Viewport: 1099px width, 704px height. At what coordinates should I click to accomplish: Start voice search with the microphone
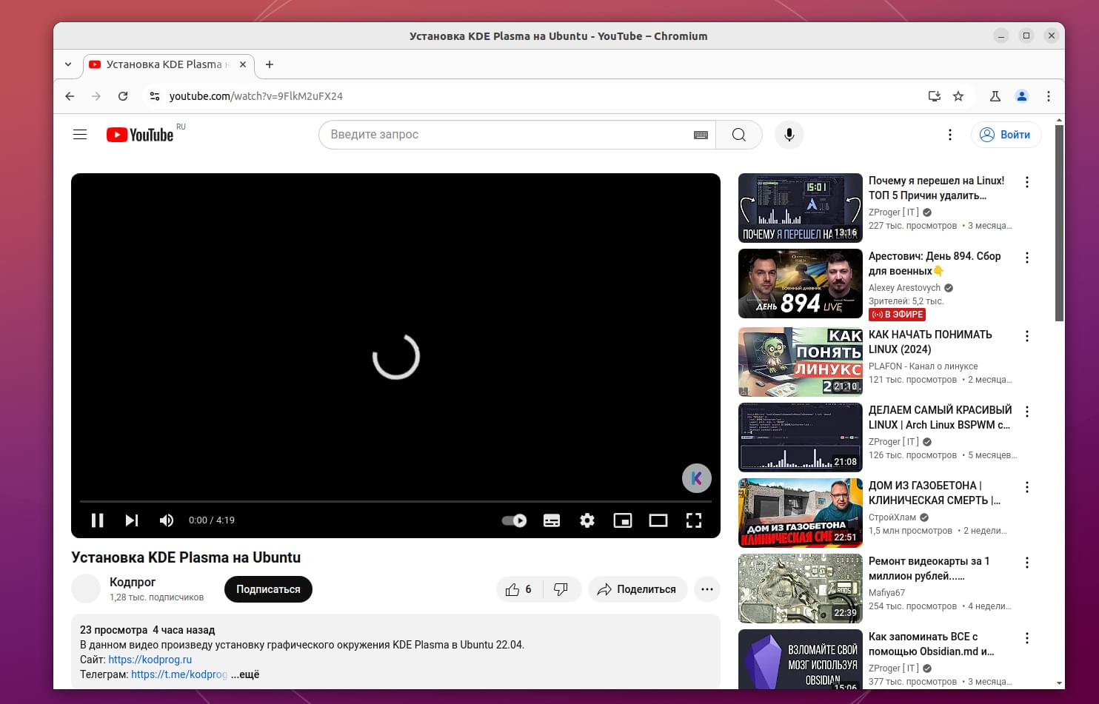pos(789,135)
